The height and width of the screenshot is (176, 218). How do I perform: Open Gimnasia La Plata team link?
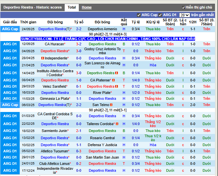[x=55, y=99]
